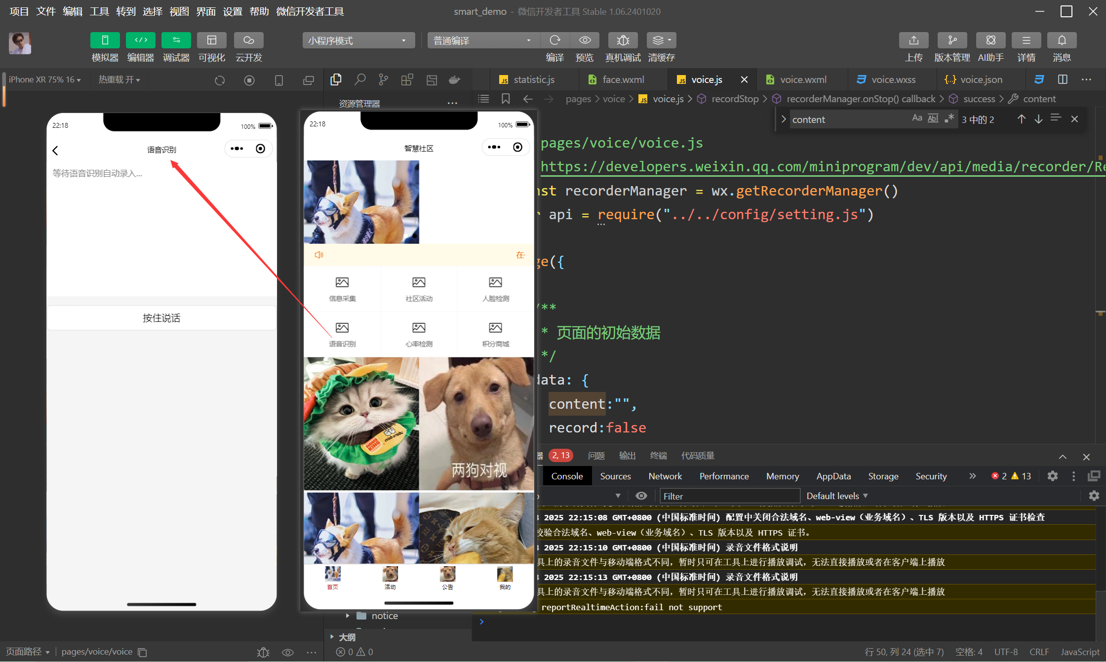Toggle match case Aa in find box
The image size is (1106, 662).
(x=917, y=118)
